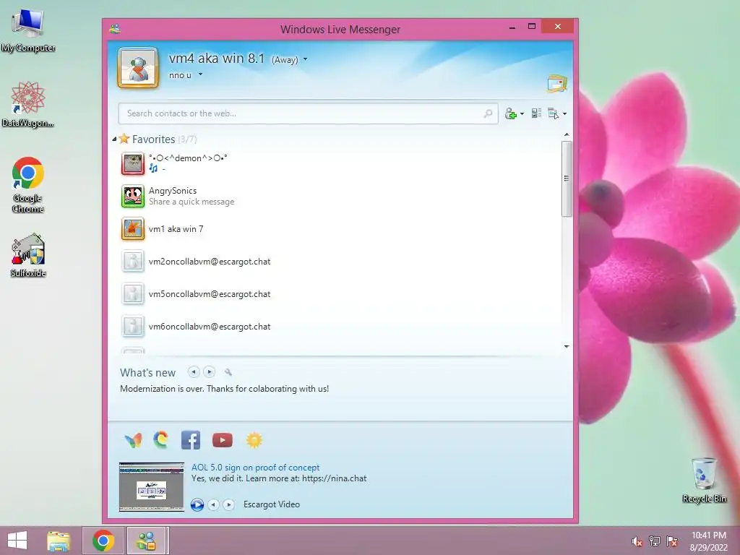Open the MSN butterfly icon
The height and width of the screenshot is (555, 740).
click(133, 440)
